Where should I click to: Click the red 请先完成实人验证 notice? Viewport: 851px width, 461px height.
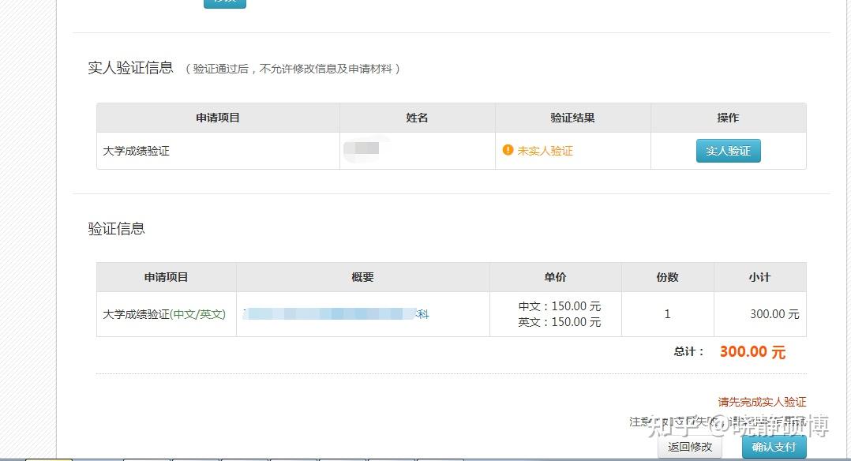tap(762, 402)
